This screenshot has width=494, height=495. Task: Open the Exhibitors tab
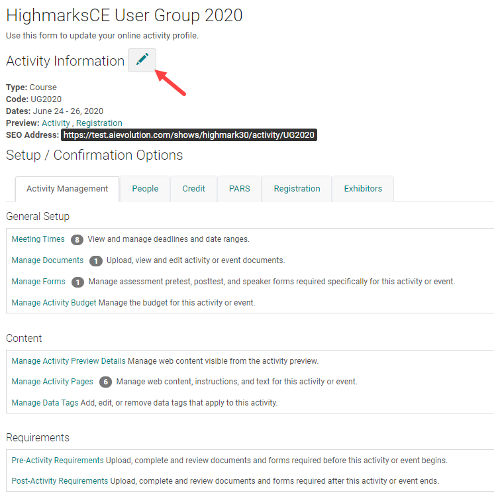pyautogui.click(x=363, y=189)
